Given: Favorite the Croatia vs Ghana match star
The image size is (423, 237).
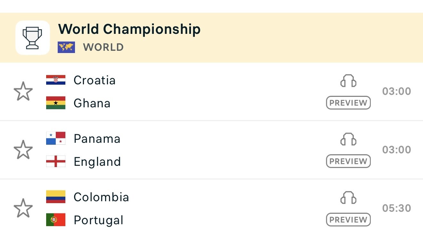Looking at the screenshot, I should point(23,91).
